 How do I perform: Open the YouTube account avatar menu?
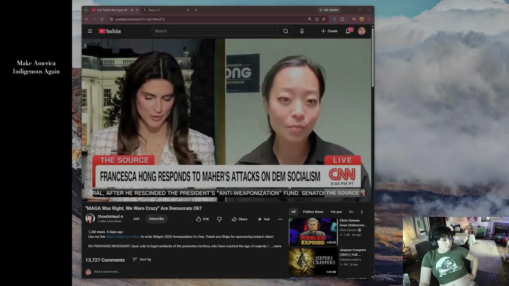point(361,31)
